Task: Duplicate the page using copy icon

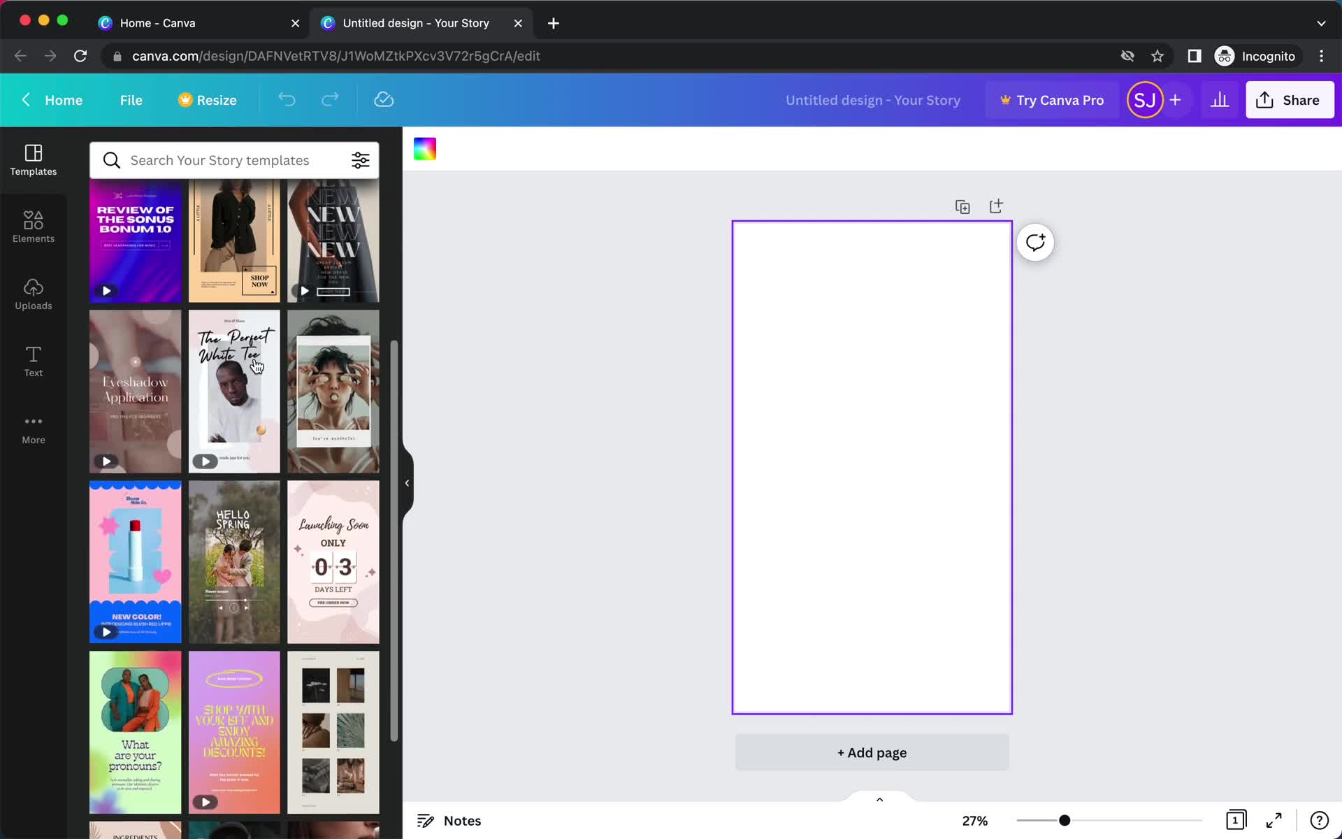Action: pyautogui.click(x=962, y=207)
